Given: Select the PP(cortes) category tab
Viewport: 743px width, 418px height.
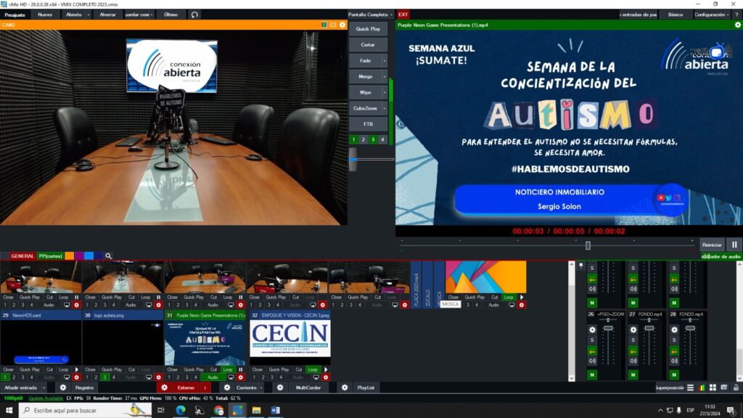Looking at the screenshot, I should [x=51, y=256].
